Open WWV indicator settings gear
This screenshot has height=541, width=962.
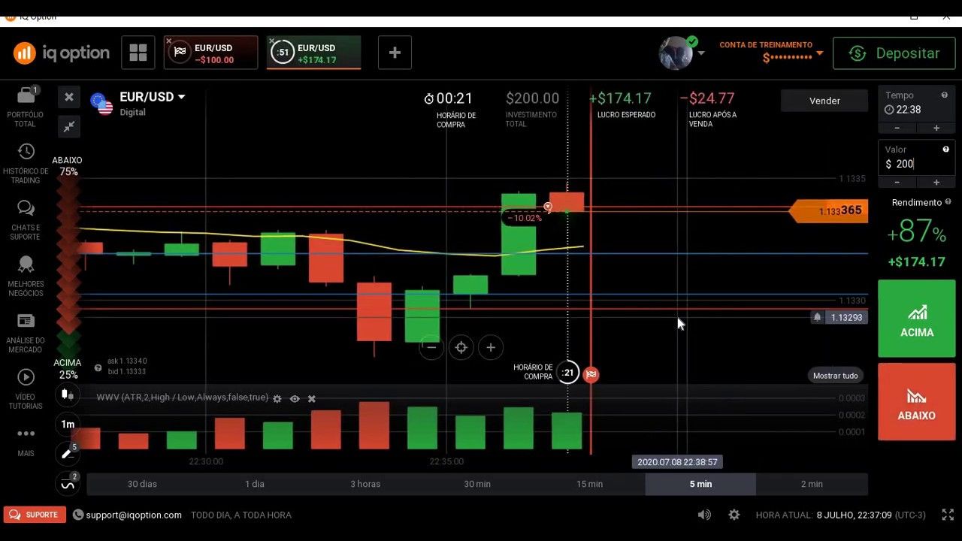click(x=277, y=399)
